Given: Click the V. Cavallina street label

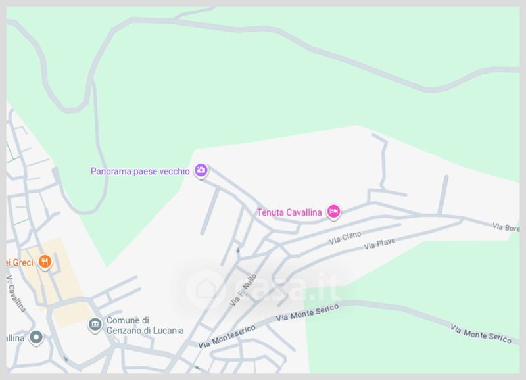Looking at the screenshot, I should coord(16,294).
